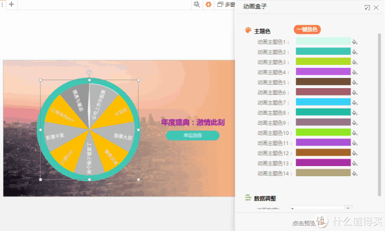Pop out the 动画盒子 panel
Viewport: 385px width, 231px height.
[367, 7]
